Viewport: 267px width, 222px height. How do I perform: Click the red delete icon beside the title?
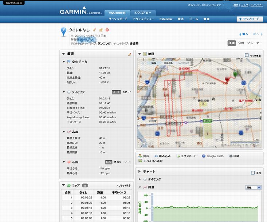coord(107,30)
